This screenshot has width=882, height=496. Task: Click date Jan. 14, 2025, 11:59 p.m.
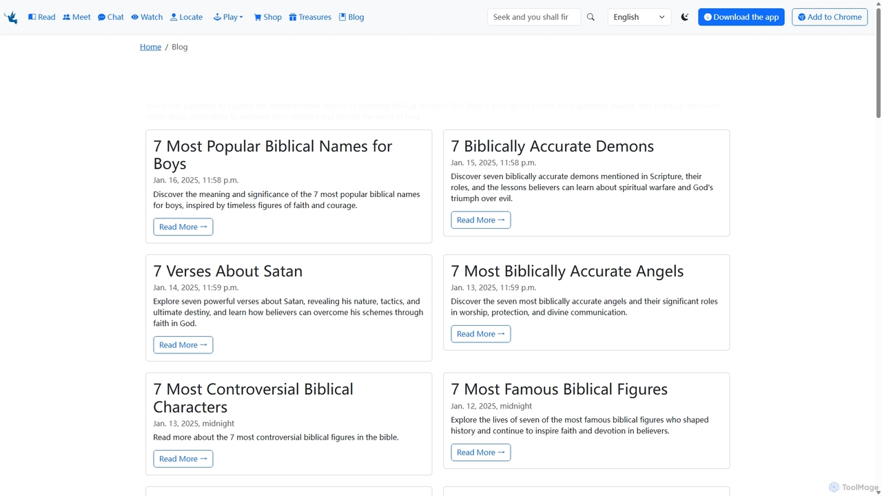(196, 287)
